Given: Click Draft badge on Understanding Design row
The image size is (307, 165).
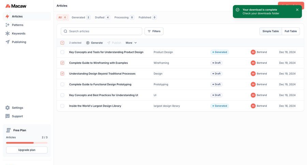Looking at the screenshot, I should 217,74.
